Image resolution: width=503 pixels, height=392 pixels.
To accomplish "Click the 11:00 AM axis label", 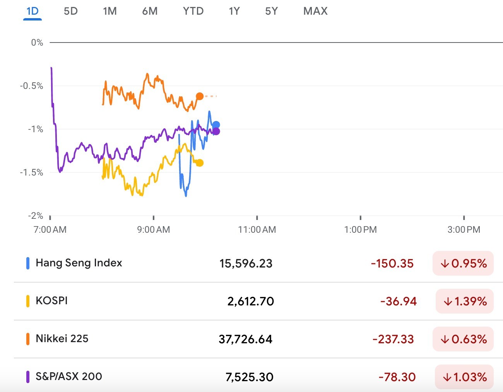I will (x=257, y=230).
